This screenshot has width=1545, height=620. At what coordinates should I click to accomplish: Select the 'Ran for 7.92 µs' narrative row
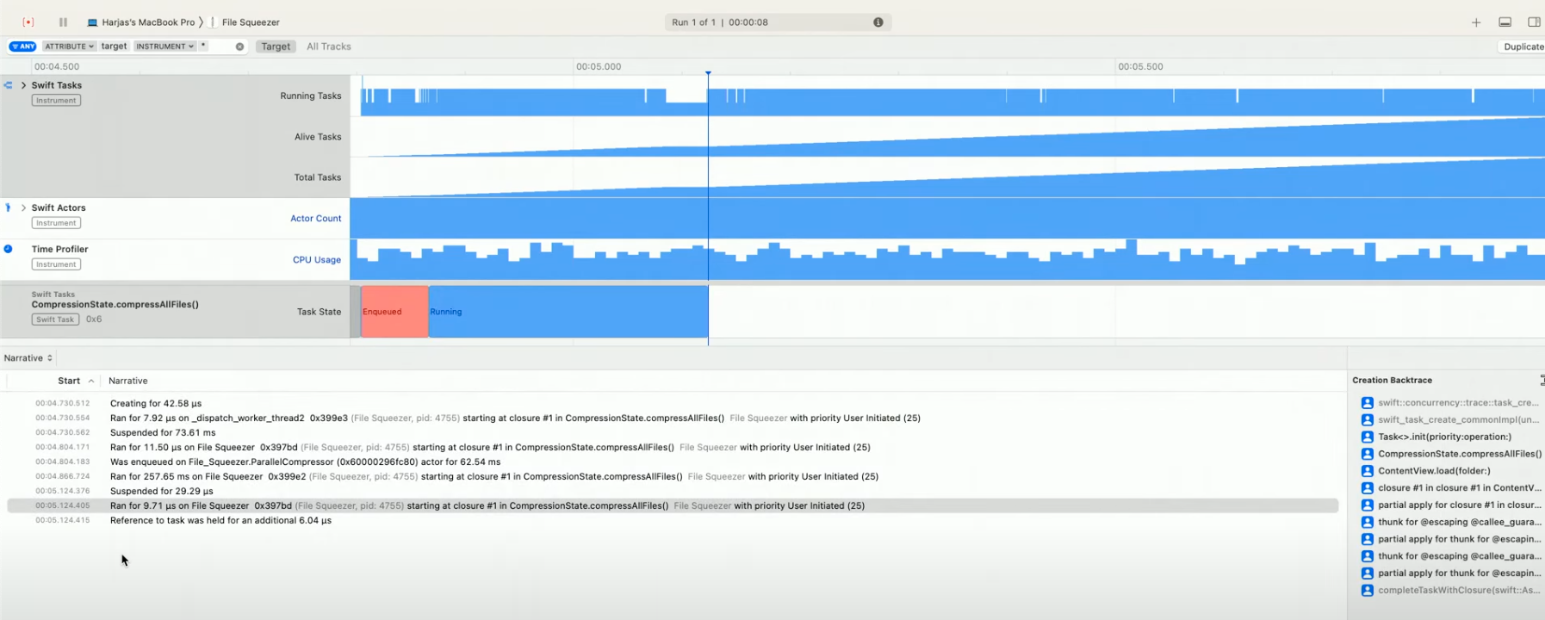click(673, 418)
